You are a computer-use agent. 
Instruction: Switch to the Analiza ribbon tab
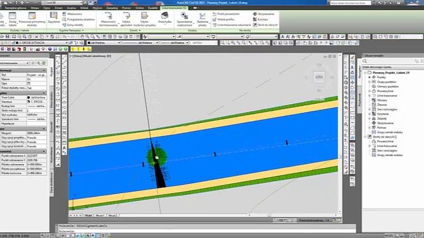click(x=71, y=8)
